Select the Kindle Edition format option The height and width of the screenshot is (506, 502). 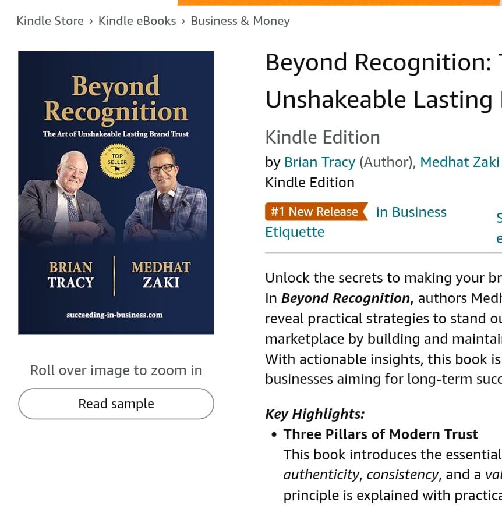pyautogui.click(x=309, y=182)
